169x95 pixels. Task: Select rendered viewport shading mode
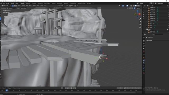point(139,6)
